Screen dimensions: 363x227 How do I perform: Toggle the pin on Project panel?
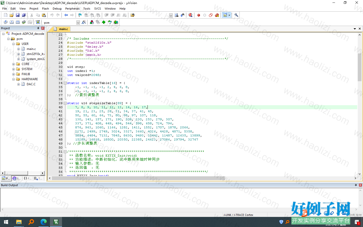click(x=38, y=28)
